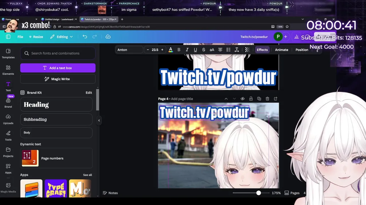366x205 pixels.
Task: Open the Pages grid view
Action: click(292, 193)
